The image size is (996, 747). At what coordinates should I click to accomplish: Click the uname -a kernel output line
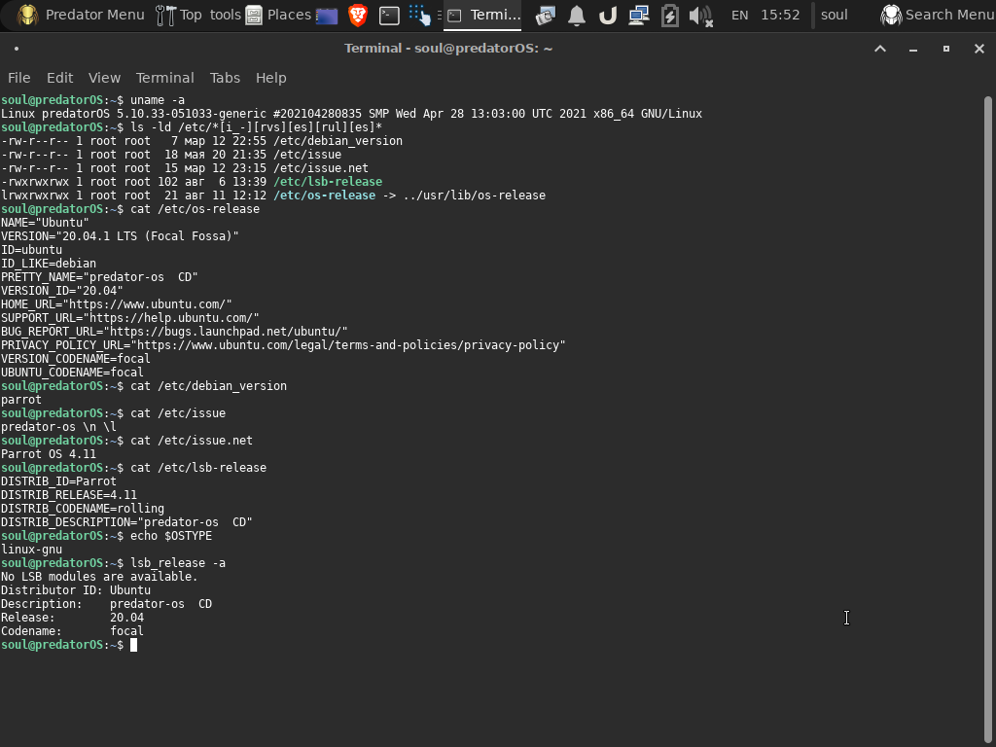tap(351, 114)
